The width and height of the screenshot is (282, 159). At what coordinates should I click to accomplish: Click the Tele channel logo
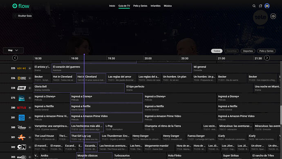tap(261, 18)
